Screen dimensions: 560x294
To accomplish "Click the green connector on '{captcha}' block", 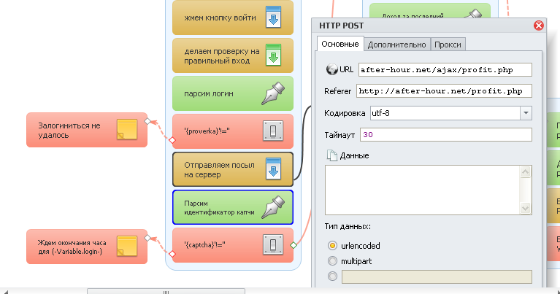I will [294, 245].
